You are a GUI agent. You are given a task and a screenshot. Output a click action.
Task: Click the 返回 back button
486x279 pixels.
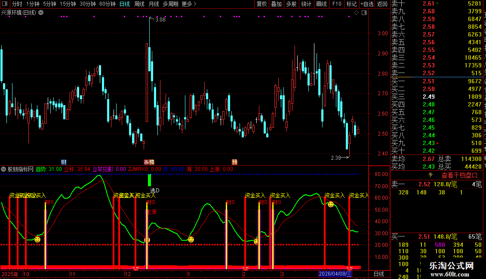[382, 4]
